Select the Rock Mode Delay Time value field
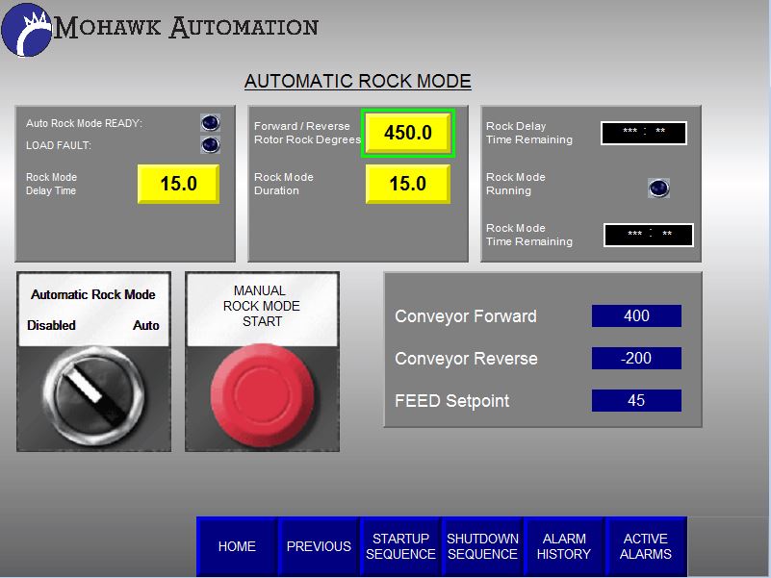 click(178, 184)
